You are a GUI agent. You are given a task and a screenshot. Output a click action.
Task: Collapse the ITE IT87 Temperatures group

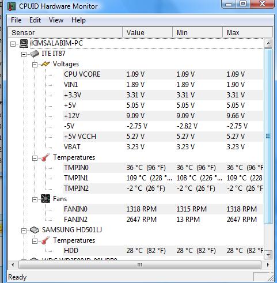tap(35, 158)
